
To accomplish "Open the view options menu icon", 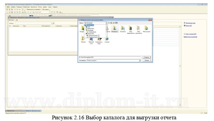I will [x=117, y=23].
